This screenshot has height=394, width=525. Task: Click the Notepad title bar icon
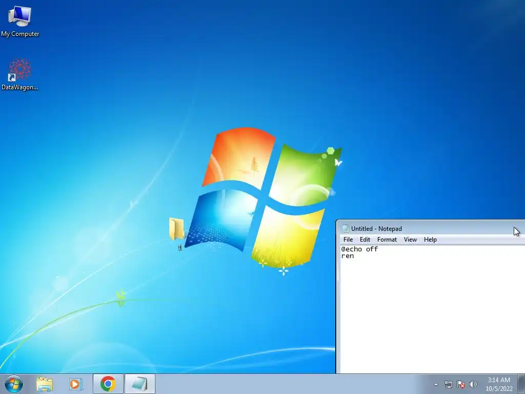click(345, 228)
